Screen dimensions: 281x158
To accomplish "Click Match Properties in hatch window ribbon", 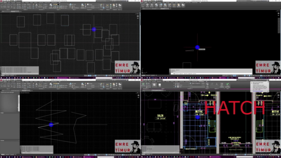I will coord(222,85).
